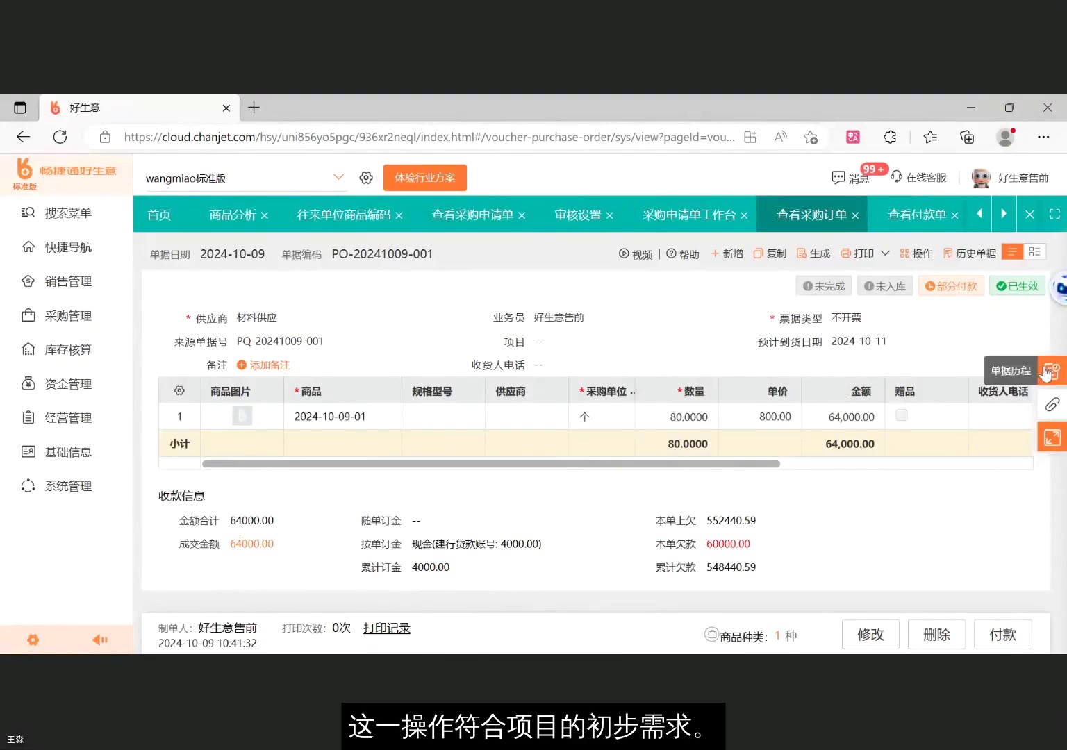Collapse the left sidebar with bottom toggle
This screenshot has height=750, width=1067.
tap(99, 639)
